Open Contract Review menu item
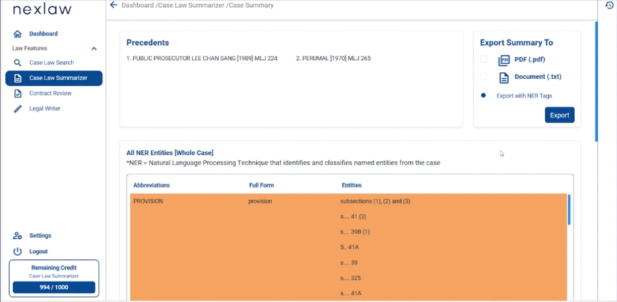 point(51,93)
